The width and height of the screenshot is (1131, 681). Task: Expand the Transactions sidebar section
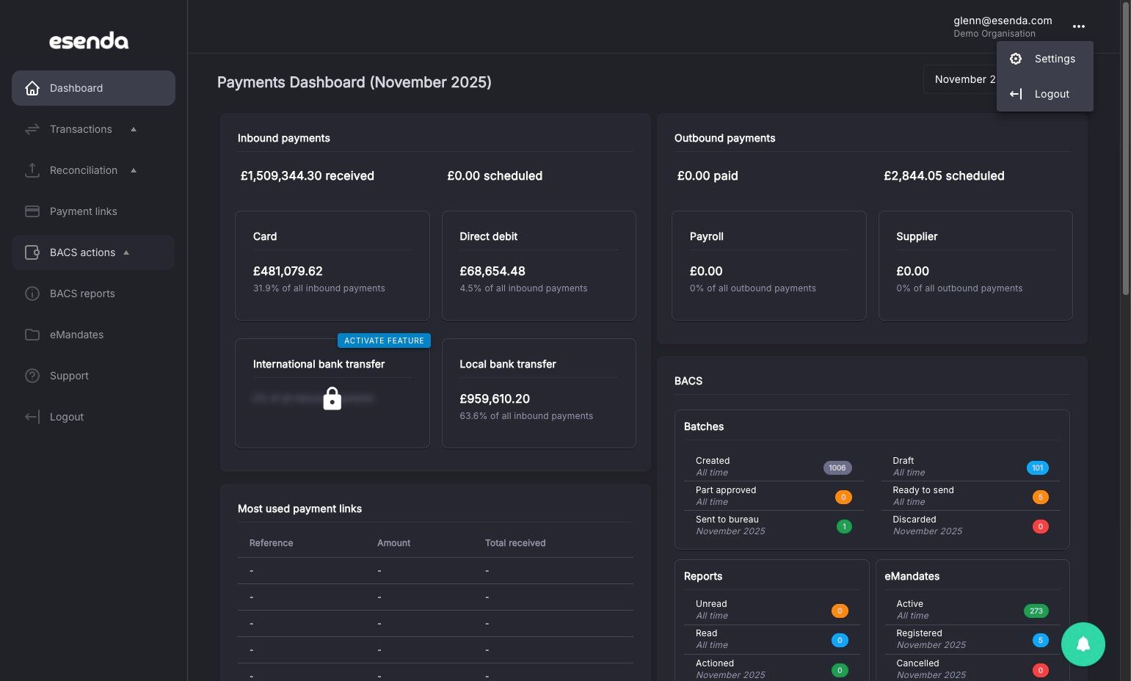click(134, 129)
